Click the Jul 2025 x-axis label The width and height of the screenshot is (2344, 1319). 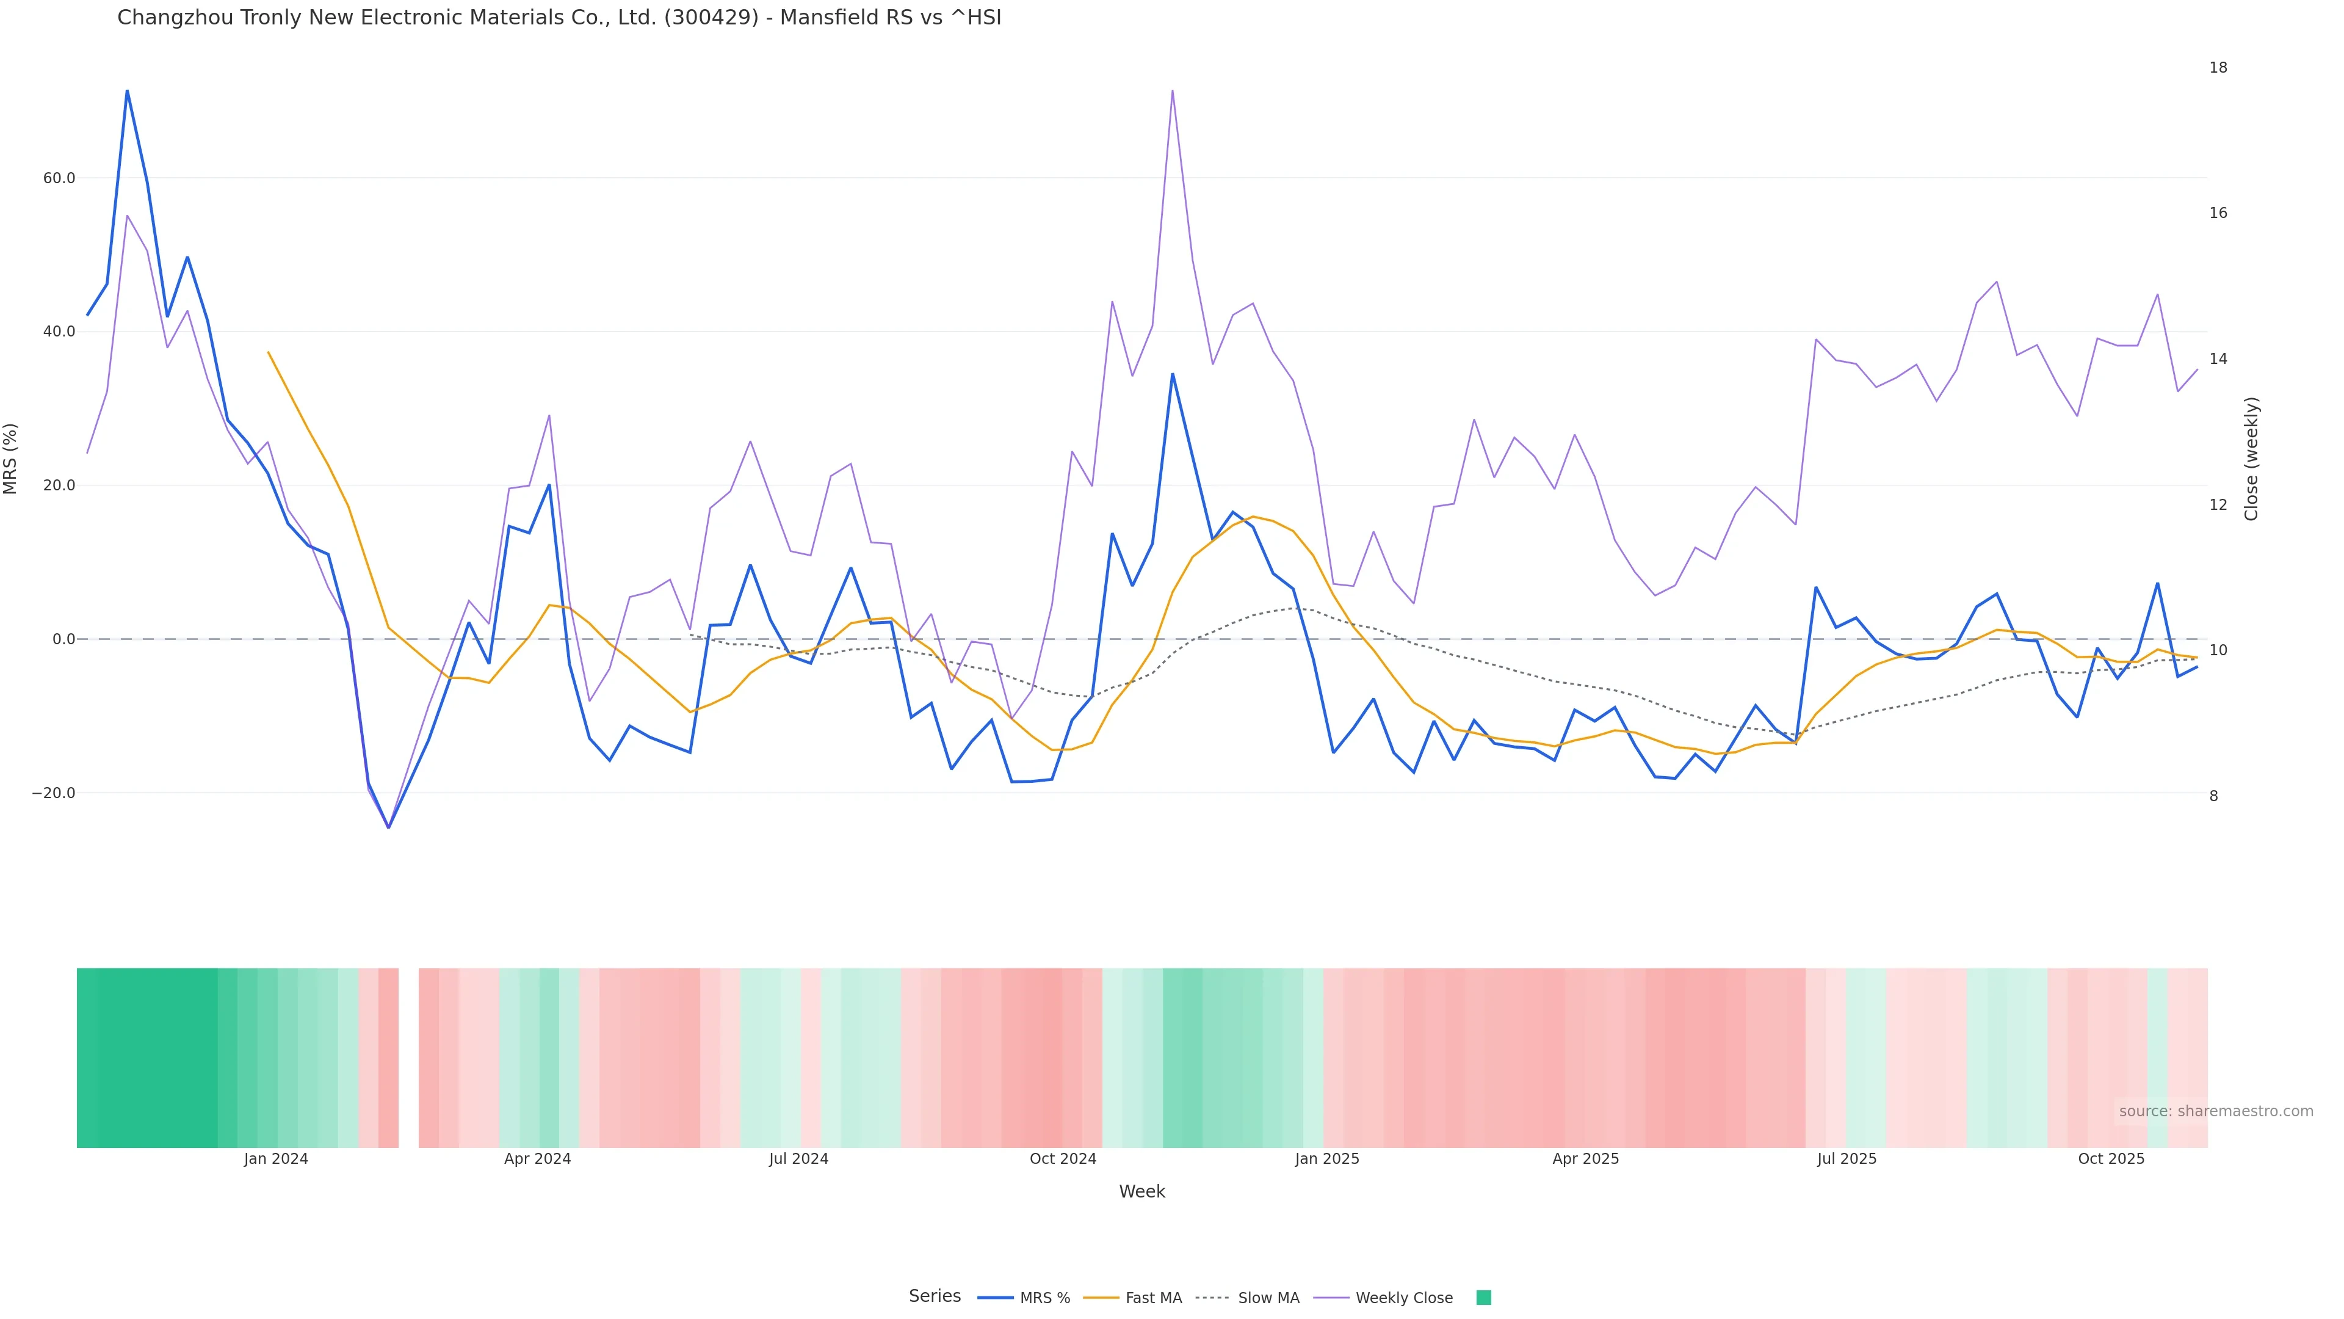(x=1847, y=1159)
